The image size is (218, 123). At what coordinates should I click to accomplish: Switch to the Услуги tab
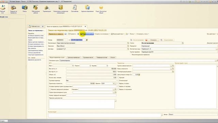tap(113, 57)
